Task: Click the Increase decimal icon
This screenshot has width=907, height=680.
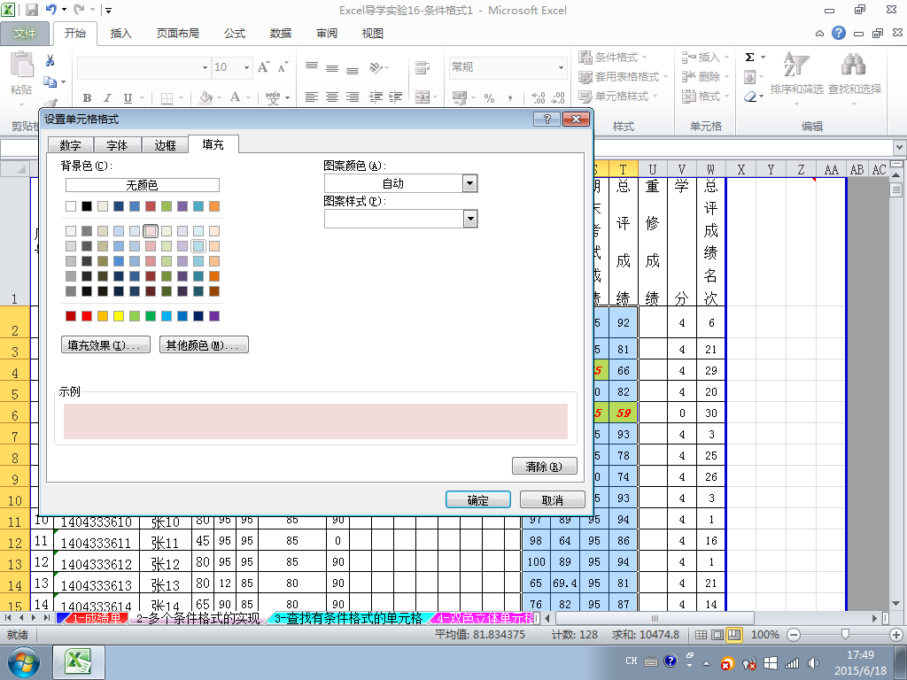Action: pyautogui.click(x=538, y=97)
